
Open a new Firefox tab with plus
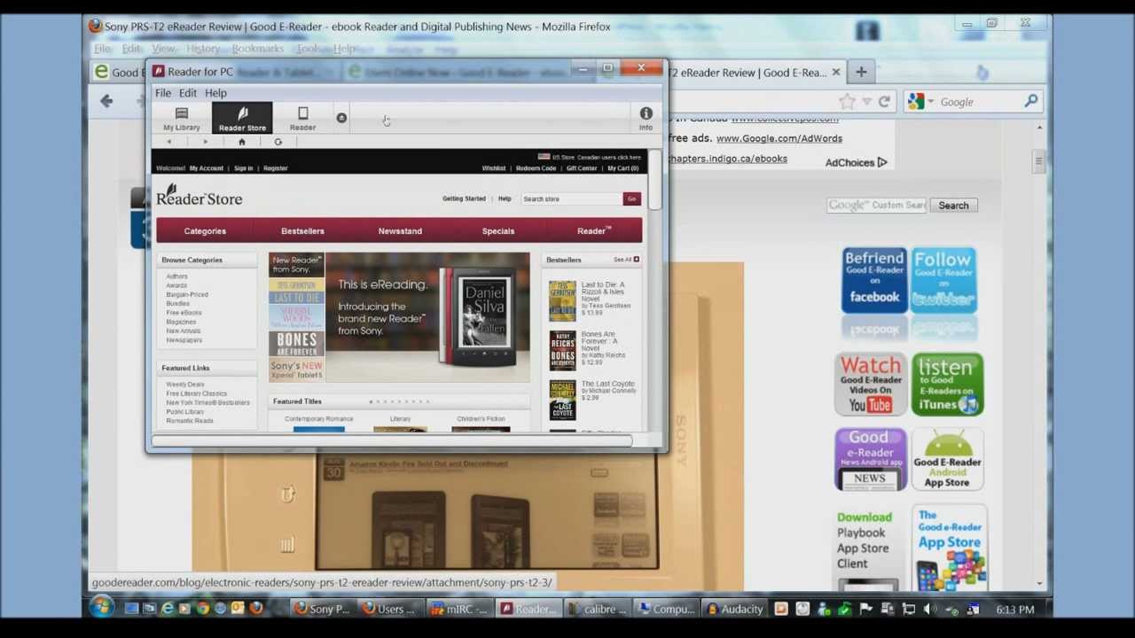pyautogui.click(x=861, y=72)
